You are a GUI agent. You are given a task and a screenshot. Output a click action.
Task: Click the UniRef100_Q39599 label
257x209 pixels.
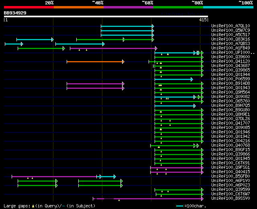click(230, 190)
